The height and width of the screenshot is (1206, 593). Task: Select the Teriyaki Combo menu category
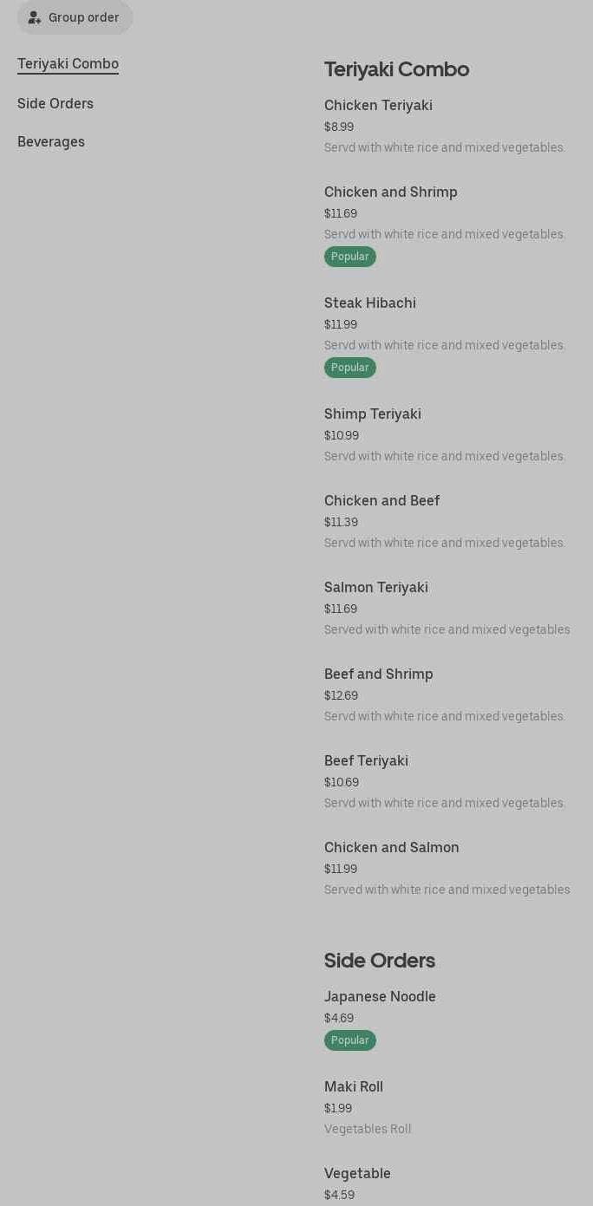68,64
